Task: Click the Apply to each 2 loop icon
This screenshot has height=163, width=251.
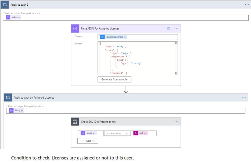Action: 5,5
